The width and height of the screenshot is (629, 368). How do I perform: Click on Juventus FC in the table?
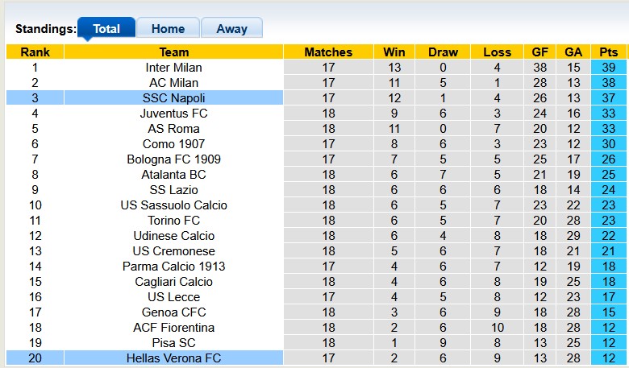coord(174,114)
